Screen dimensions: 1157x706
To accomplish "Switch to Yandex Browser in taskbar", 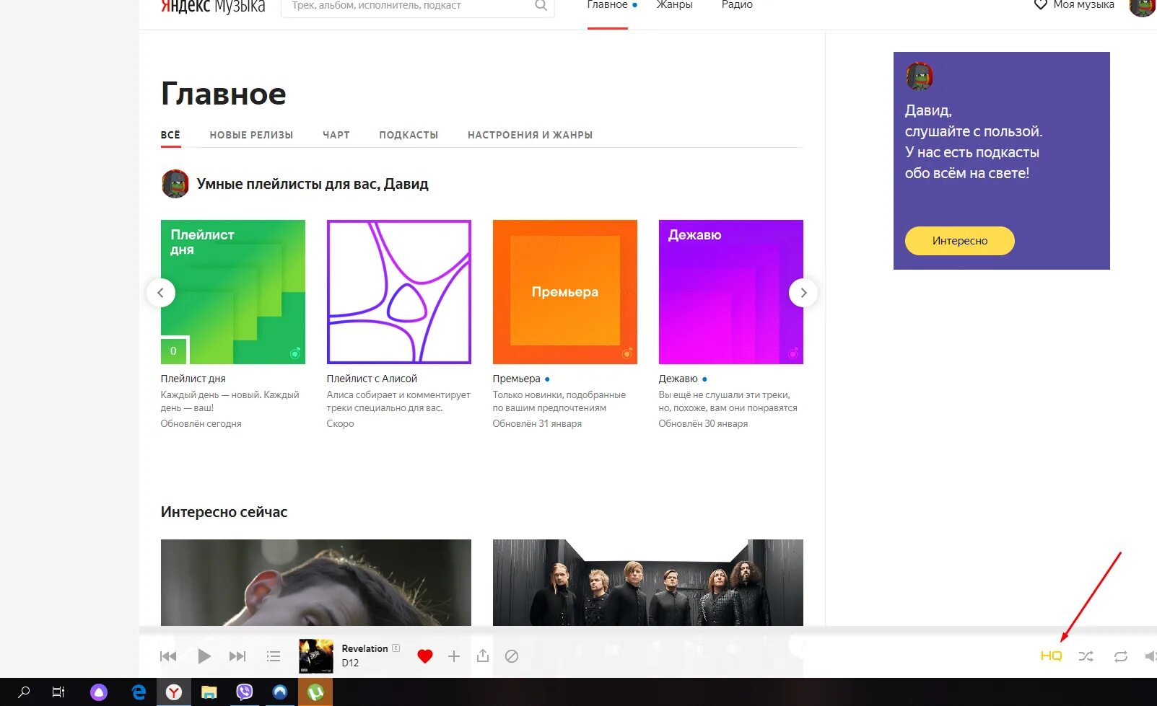I will (x=174, y=692).
